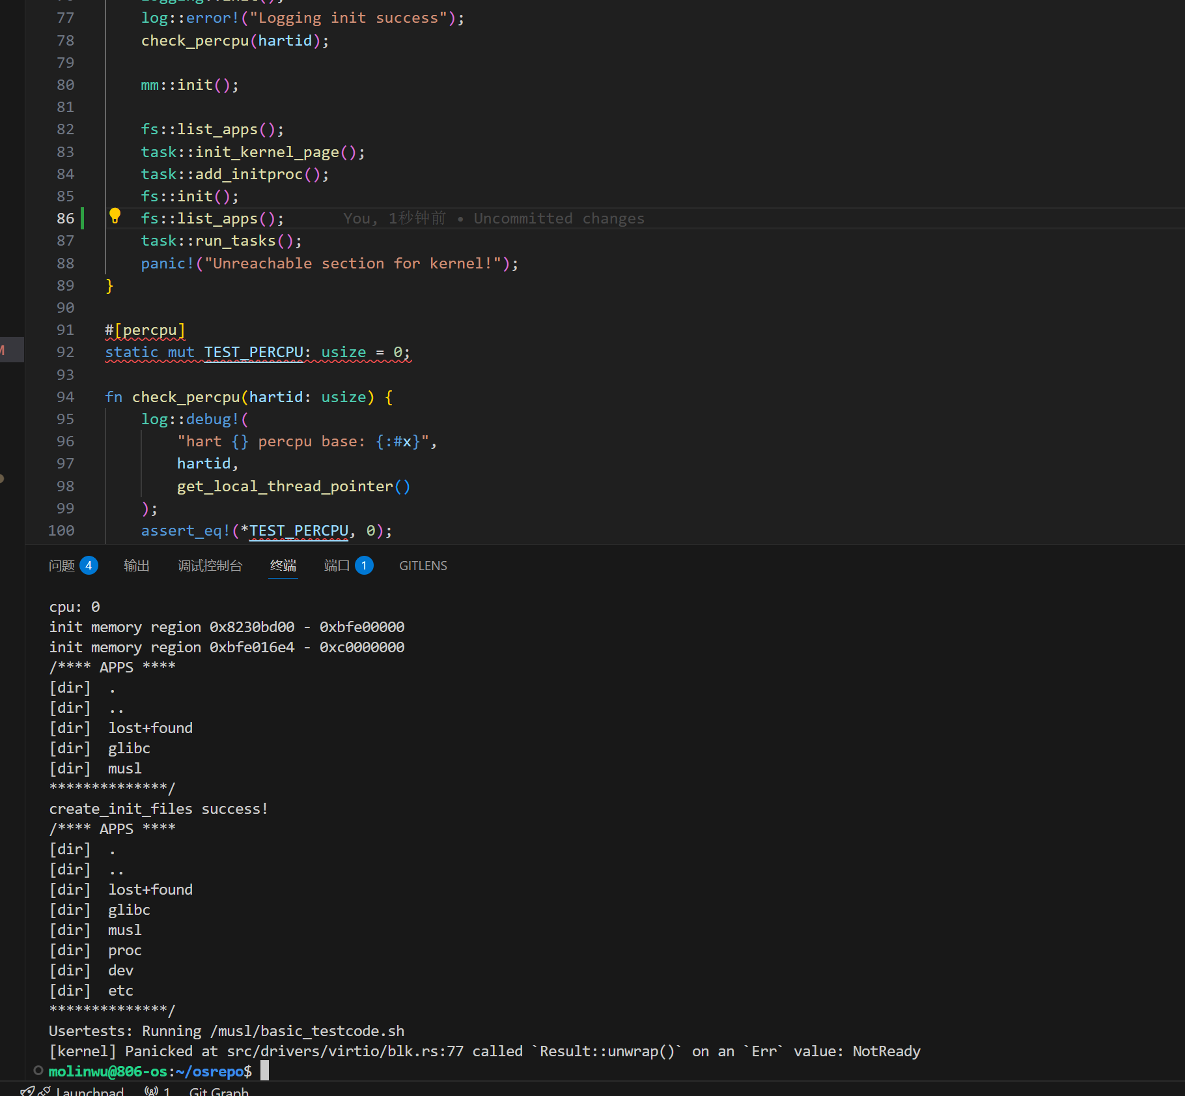Click line number 94 in the gutter
The height and width of the screenshot is (1096, 1185).
coord(65,397)
